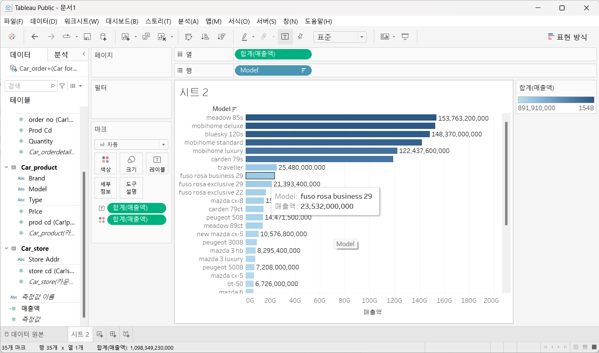The width and height of the screenshot is (599, 353).
Task: Open the 표현 방식 (Show Me) panel
Action: [567, 37]
